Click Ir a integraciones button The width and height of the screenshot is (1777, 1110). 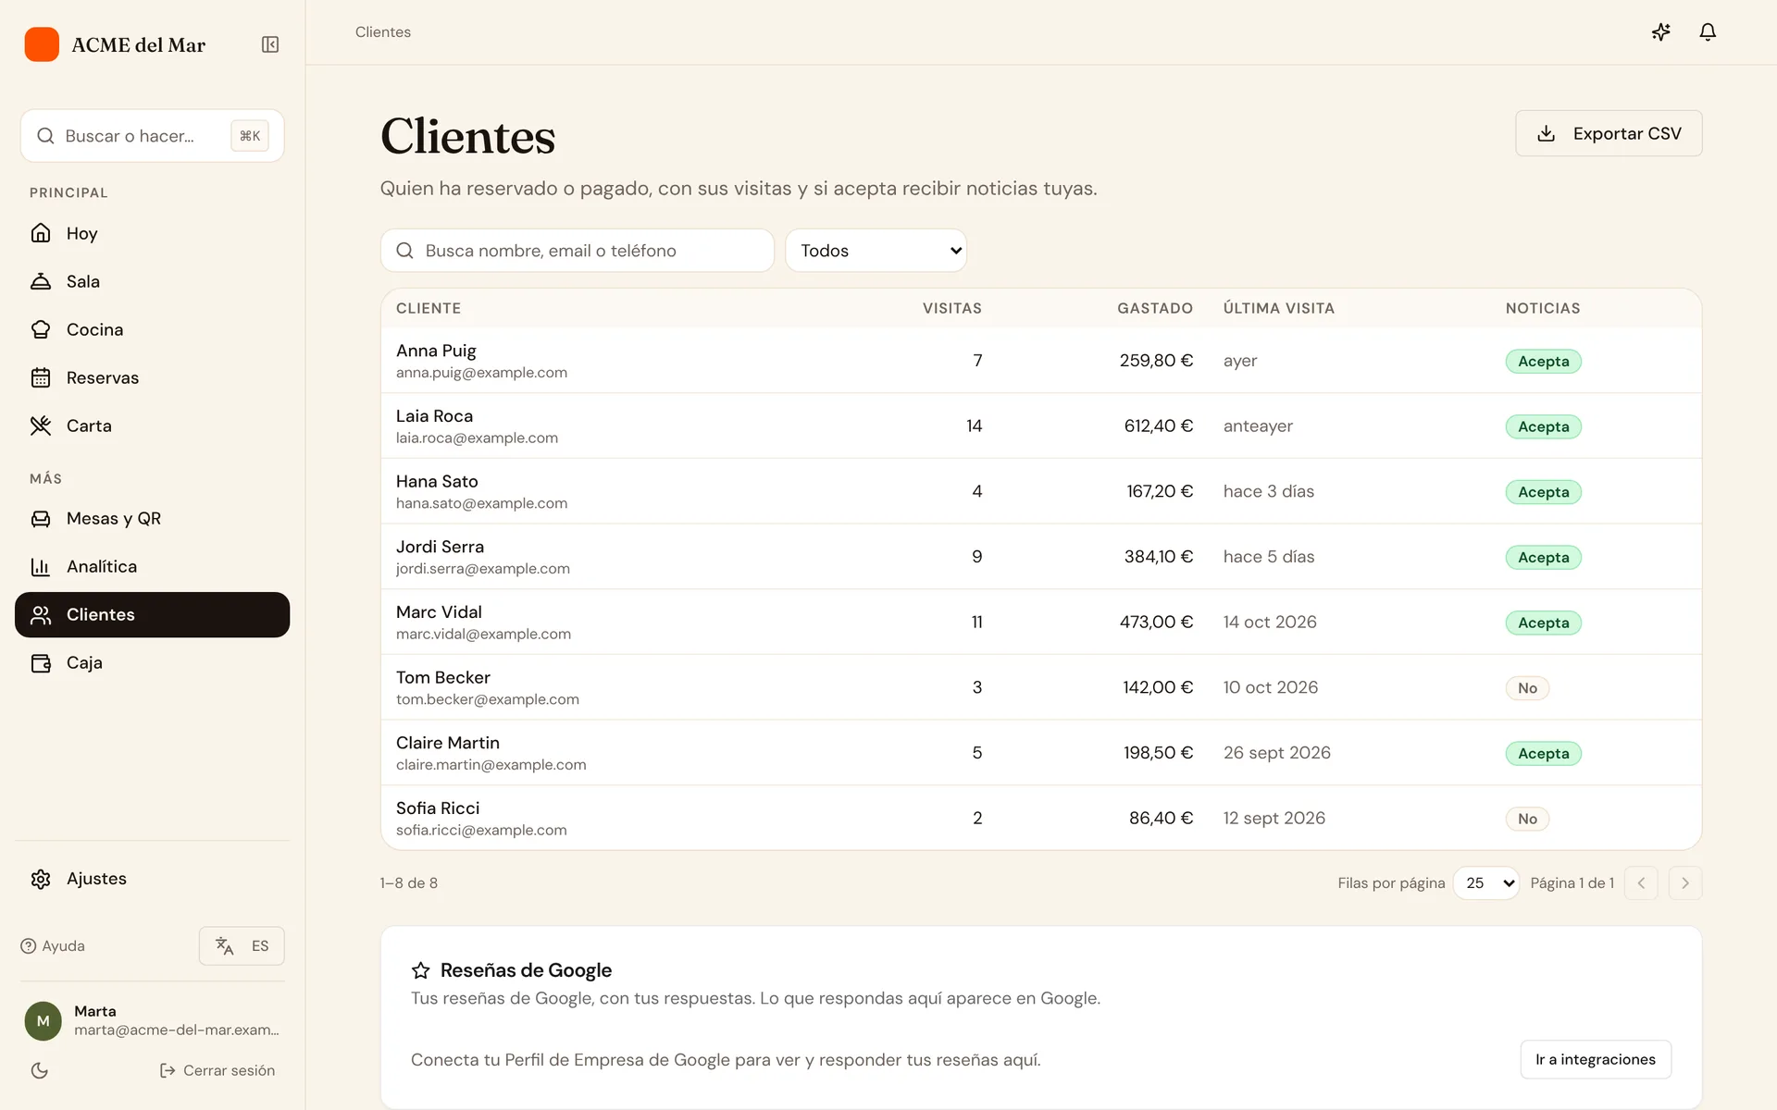pyautogui.click(x=1596, y=1059)
